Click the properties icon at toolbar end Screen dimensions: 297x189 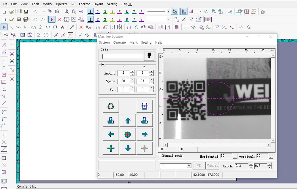[263, 12]
